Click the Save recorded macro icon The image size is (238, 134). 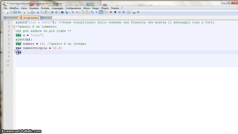(128, 12)
